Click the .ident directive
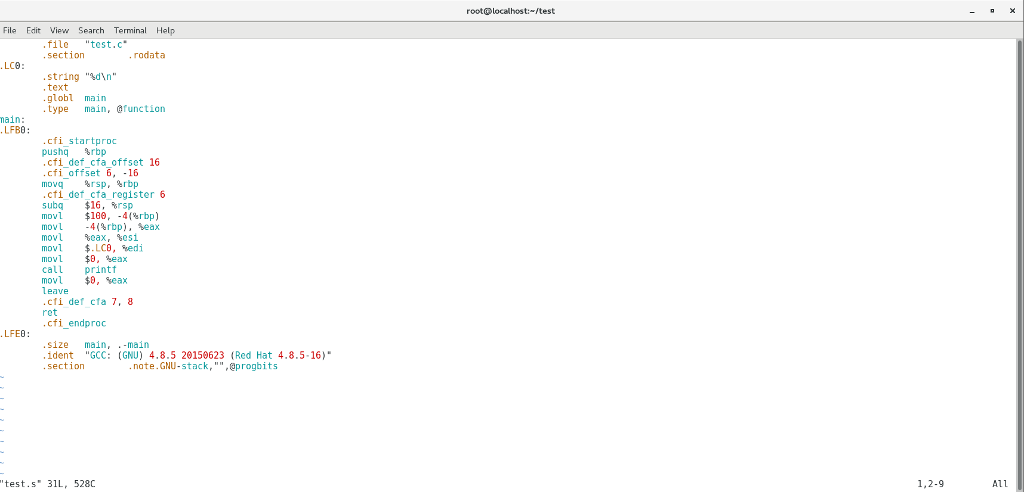The image size is (1024, 492). (58, 356)
